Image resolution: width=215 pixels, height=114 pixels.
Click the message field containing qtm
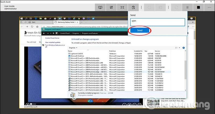[x=157, y=22]
